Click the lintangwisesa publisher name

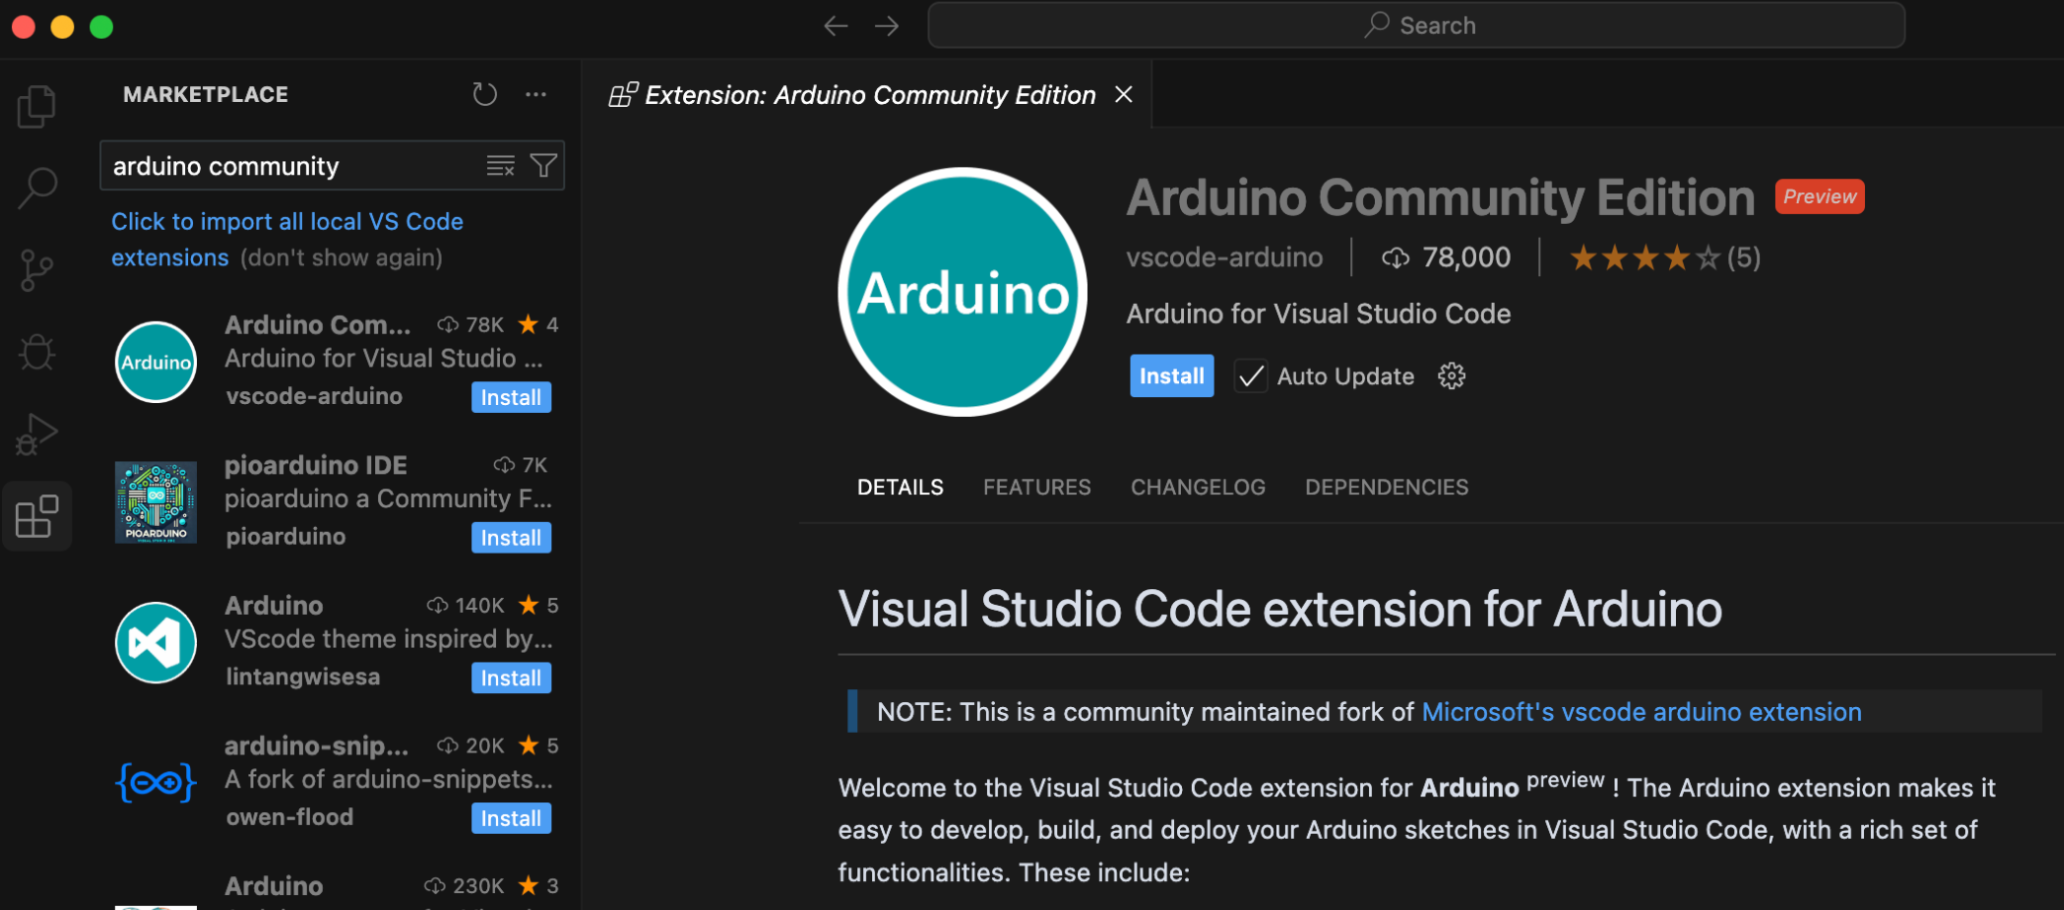[x=302, y=677]
